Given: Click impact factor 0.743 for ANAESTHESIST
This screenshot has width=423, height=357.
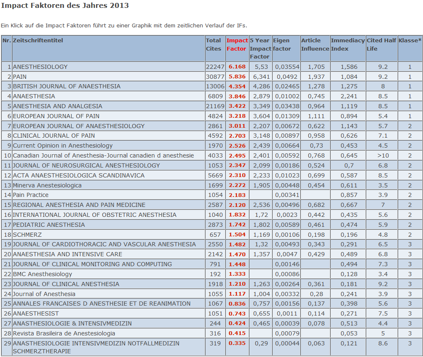Looking at the screenshot, I should tap(237, 313).
